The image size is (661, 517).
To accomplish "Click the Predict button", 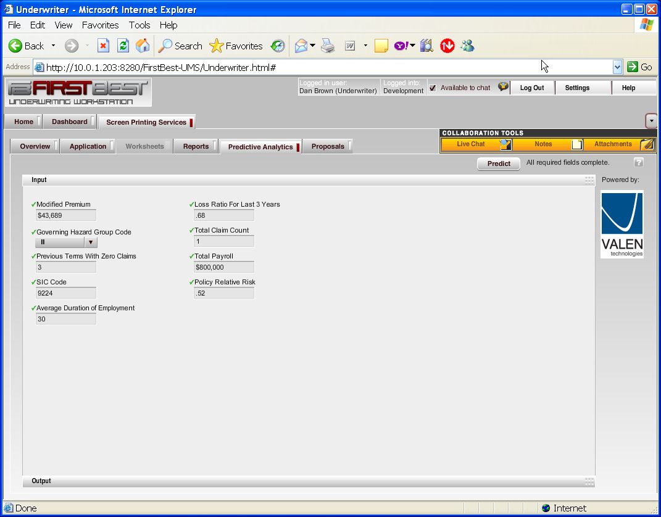I will (499, 163).
